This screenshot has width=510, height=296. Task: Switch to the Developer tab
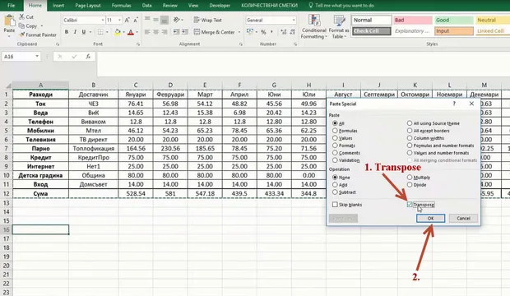click(220, 6)
